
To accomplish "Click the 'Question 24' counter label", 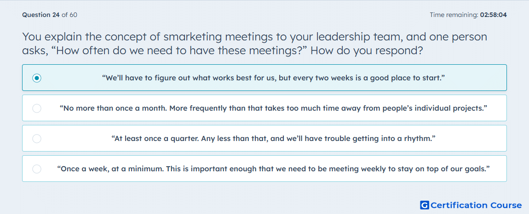I will click(x=41, y=15).
